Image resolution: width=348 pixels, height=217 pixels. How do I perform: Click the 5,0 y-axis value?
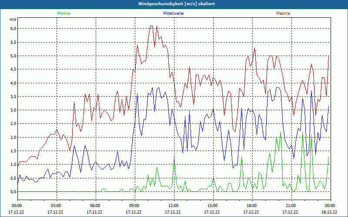(x=13, y=56)
